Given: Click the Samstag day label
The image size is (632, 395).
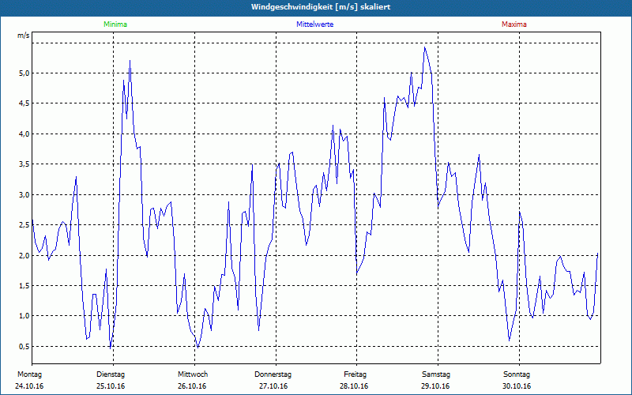Looking at the screenshot, I should pyautogui.click(x=436, y=374).
